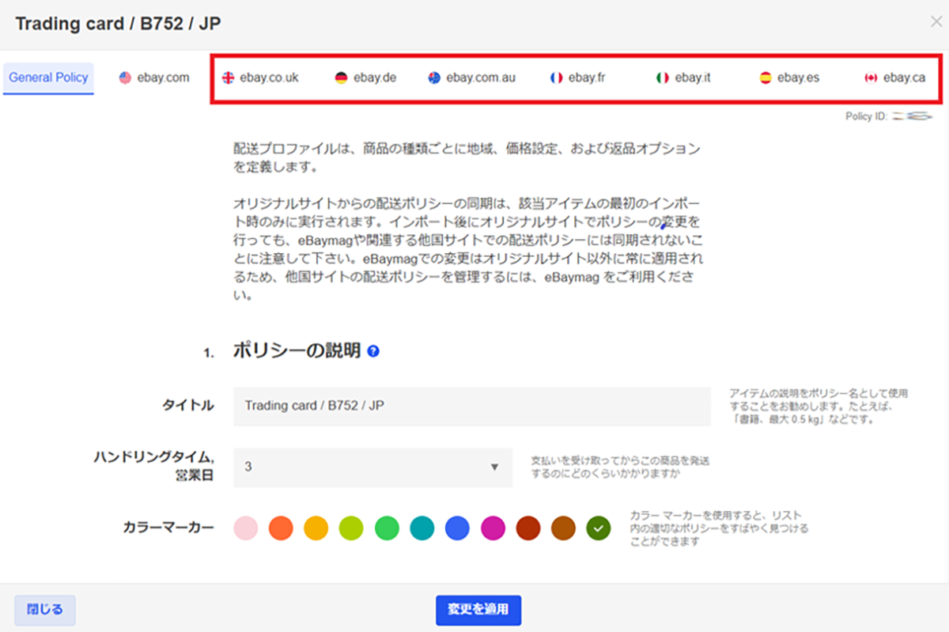949x632 pixels.
Task: Select the lime green color marker
Action: click(x=351, y=528)
